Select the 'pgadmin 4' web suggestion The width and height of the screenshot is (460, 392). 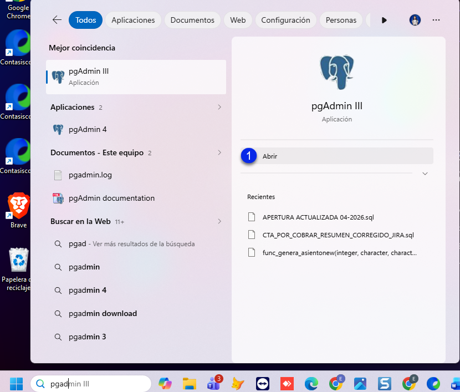point(136,290)
